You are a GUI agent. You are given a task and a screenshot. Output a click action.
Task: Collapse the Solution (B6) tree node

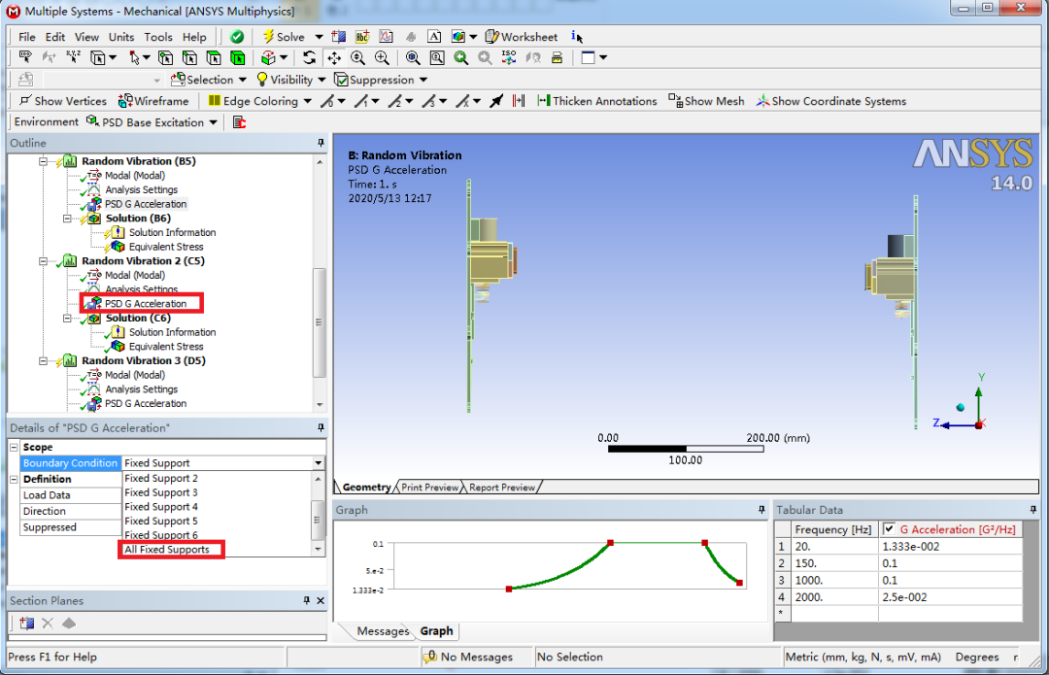(x=67, y=219)
